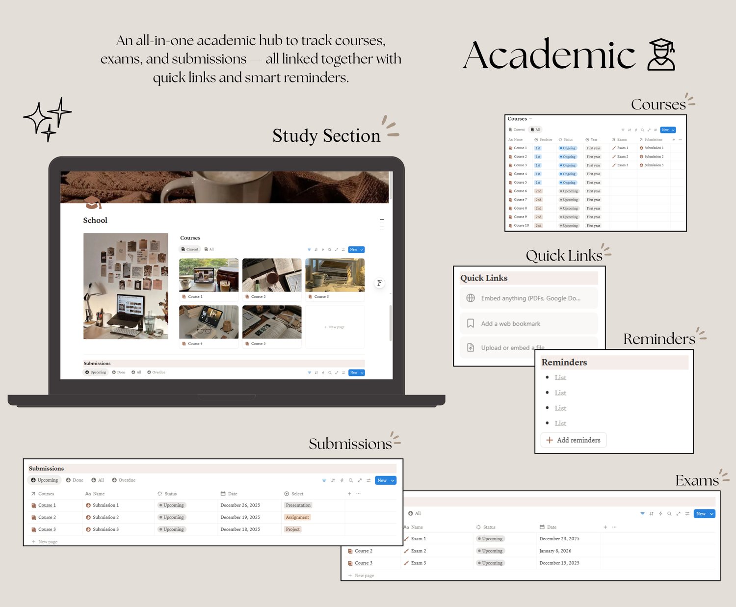The width and height of the screenshot is (736, 607).
Task: Click New button in standalone Submissions table
Action: pyautogui.click(x=382, y=480)
